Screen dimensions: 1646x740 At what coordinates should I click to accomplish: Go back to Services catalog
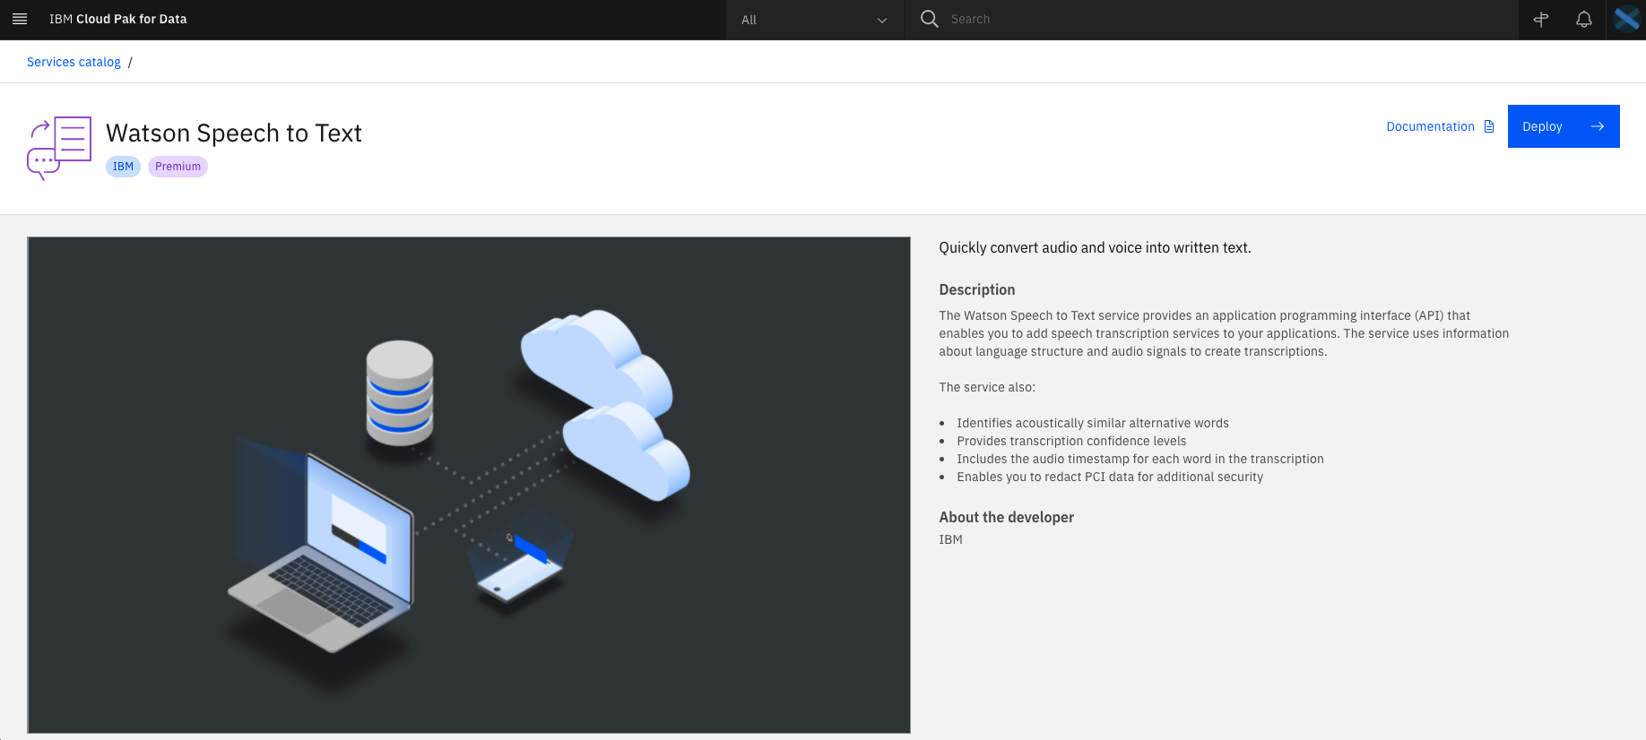(x=74, y=62)
